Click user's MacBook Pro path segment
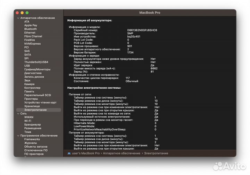Image resolution: width=250 pixels, height=175 pixels. (86, 154)
